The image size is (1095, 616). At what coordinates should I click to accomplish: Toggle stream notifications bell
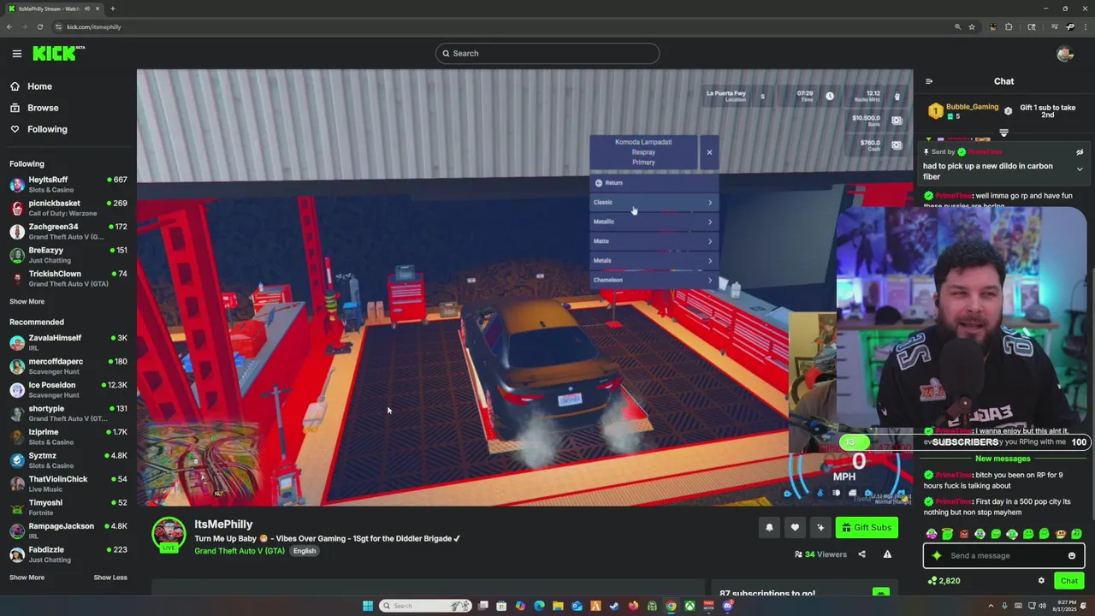(x=769, y=528)
